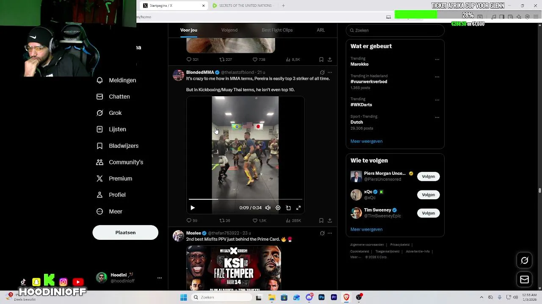Show hidden system tray icons
Screen dimensions: 542x304
[x=481, y=297]
